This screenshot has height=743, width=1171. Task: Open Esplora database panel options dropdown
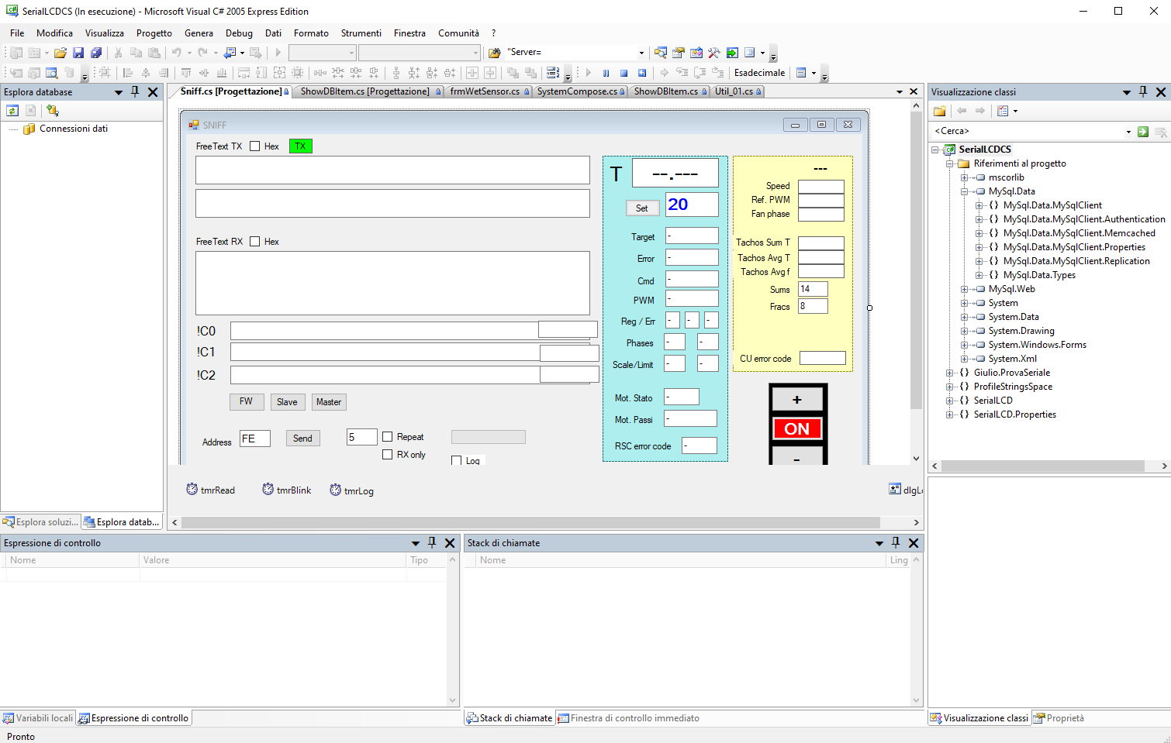click(119, 92)
